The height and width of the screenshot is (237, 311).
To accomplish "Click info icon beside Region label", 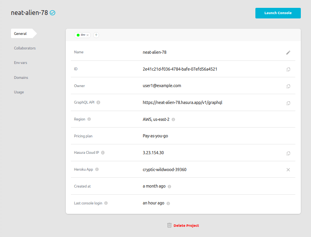I will point(89,119).
